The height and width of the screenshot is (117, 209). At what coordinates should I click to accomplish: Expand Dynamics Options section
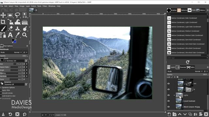tap(1, 87)
